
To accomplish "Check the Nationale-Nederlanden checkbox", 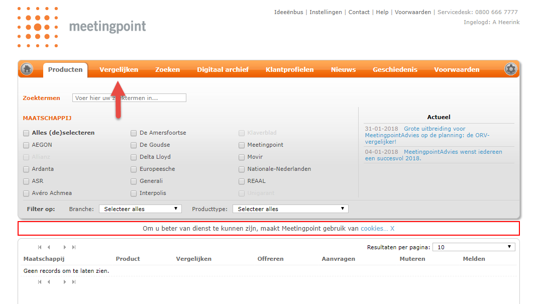I will click(242, 169).
